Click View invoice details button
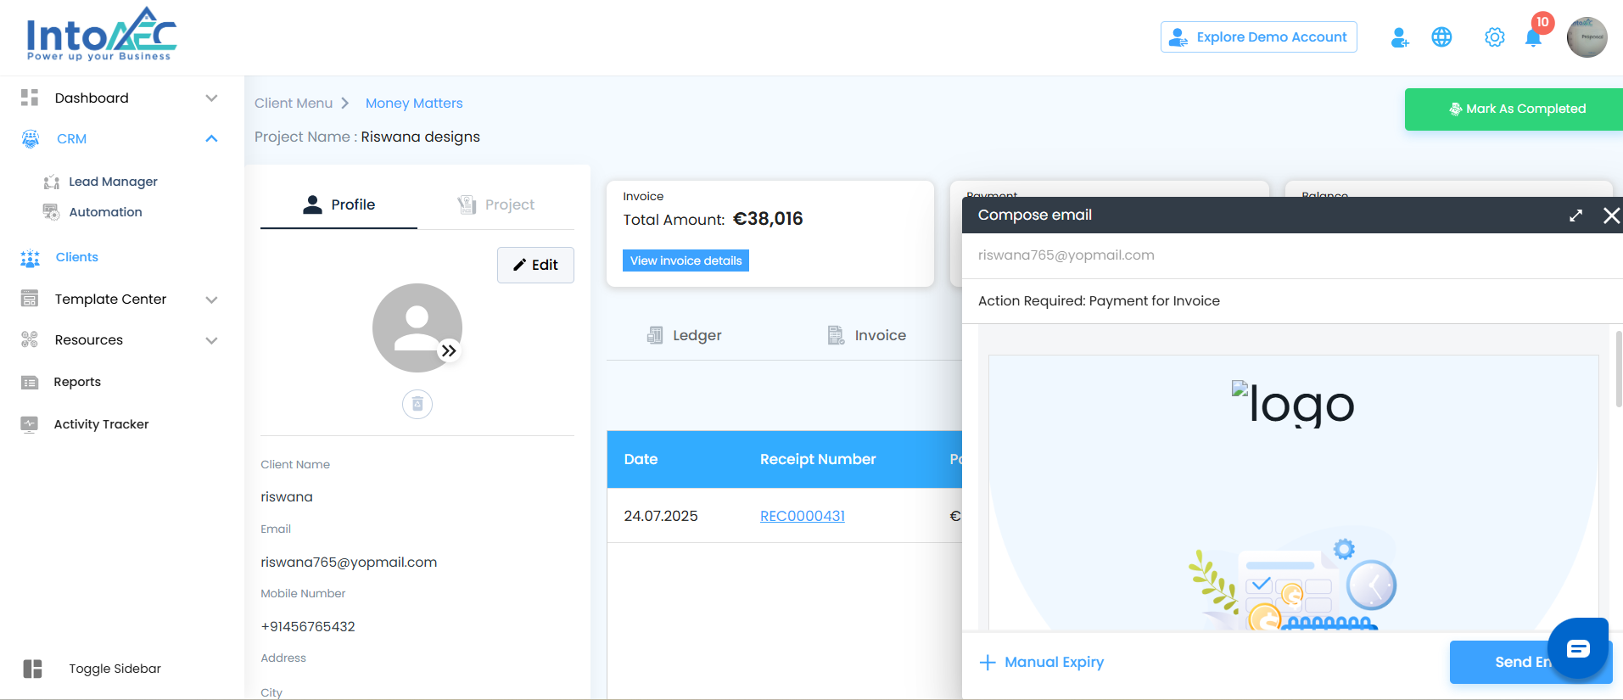 [686, 260]
